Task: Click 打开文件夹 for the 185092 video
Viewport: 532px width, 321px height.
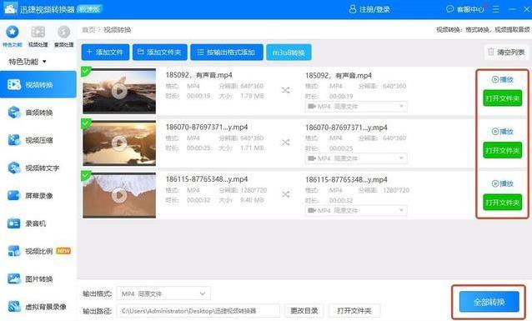Action: coord(503,98)
